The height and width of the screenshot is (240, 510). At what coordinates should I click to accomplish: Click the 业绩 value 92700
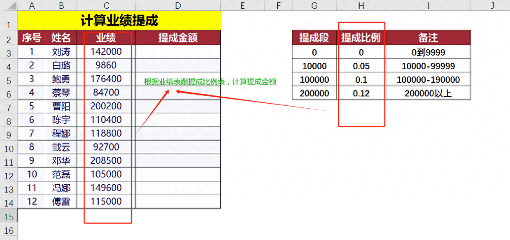click(x=106, y=147)
